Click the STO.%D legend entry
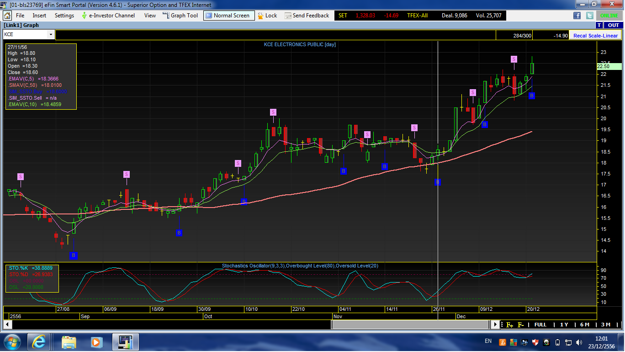625x352 pixels. 30,274
